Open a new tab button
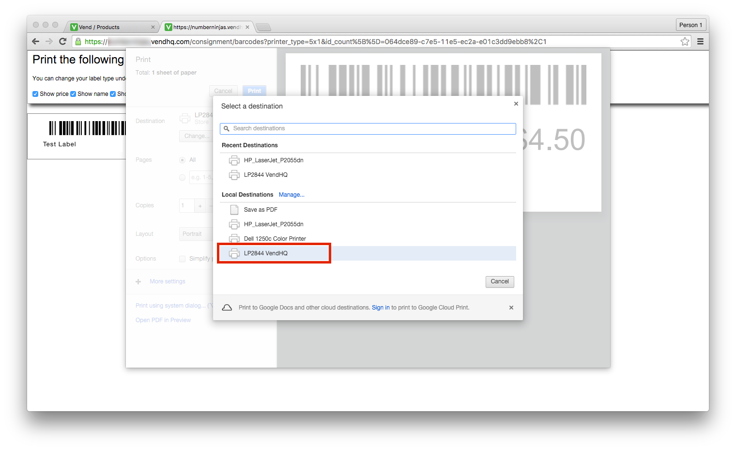Viewport: 736px width, 450px height. click(263, 27)
